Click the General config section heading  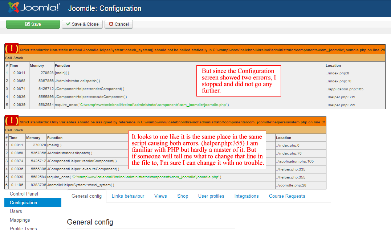tap(90, 222)
